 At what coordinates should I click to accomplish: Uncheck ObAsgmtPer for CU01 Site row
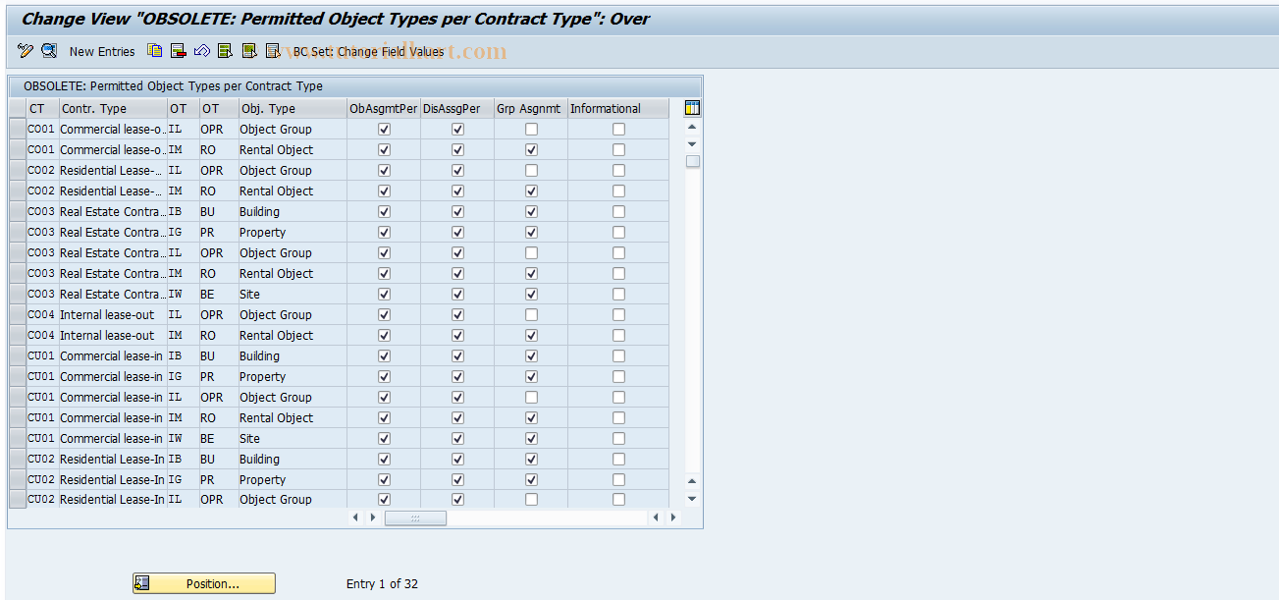pos(384,439)
